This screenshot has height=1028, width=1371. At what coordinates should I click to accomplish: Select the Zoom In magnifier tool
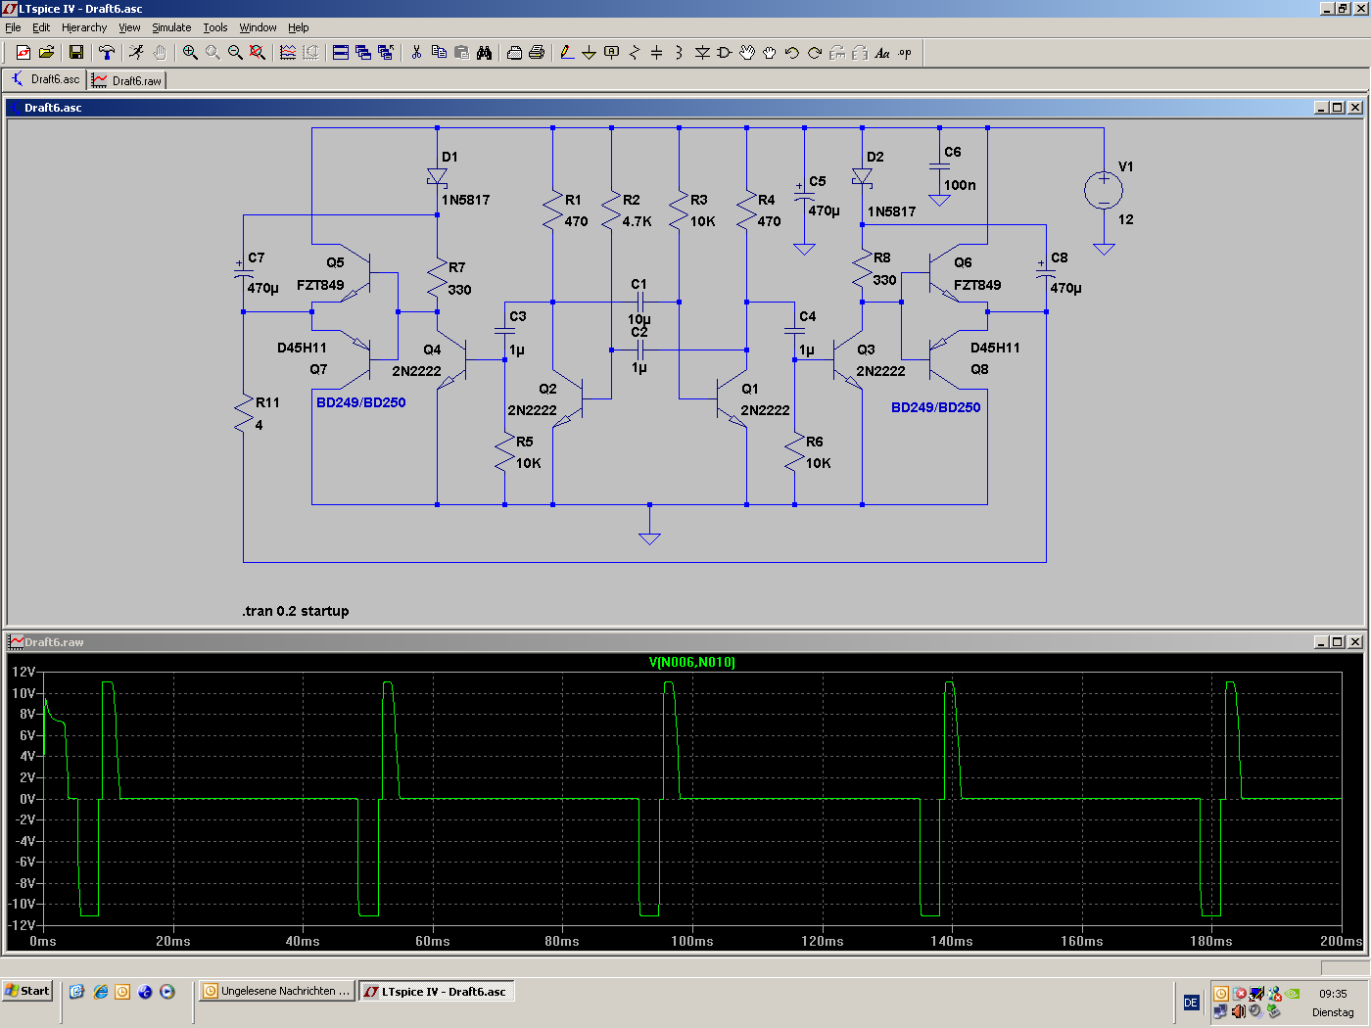pos(190,53)
